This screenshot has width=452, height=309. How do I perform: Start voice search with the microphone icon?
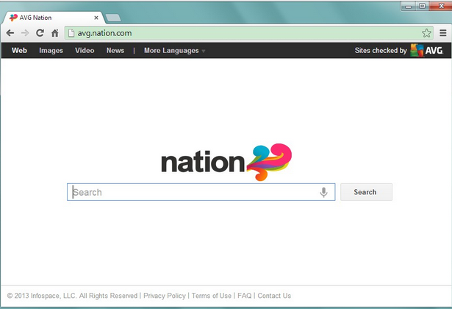[323, 192]
